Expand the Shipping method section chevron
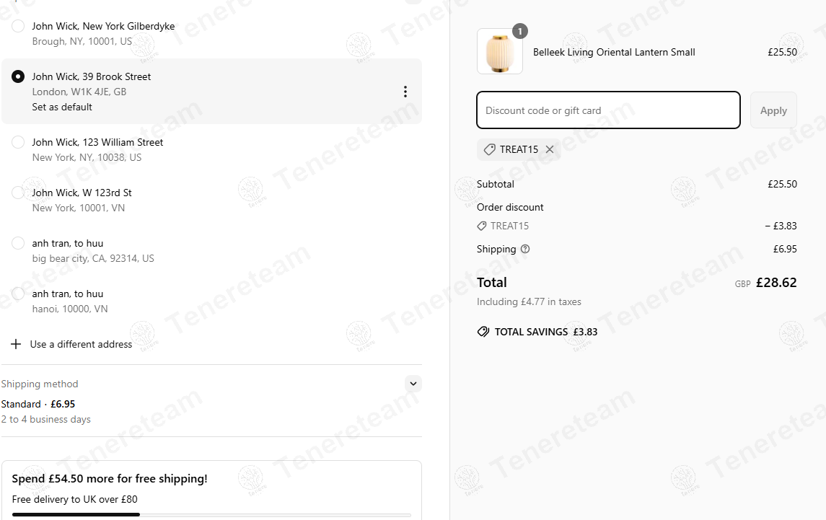 point(413,384)
